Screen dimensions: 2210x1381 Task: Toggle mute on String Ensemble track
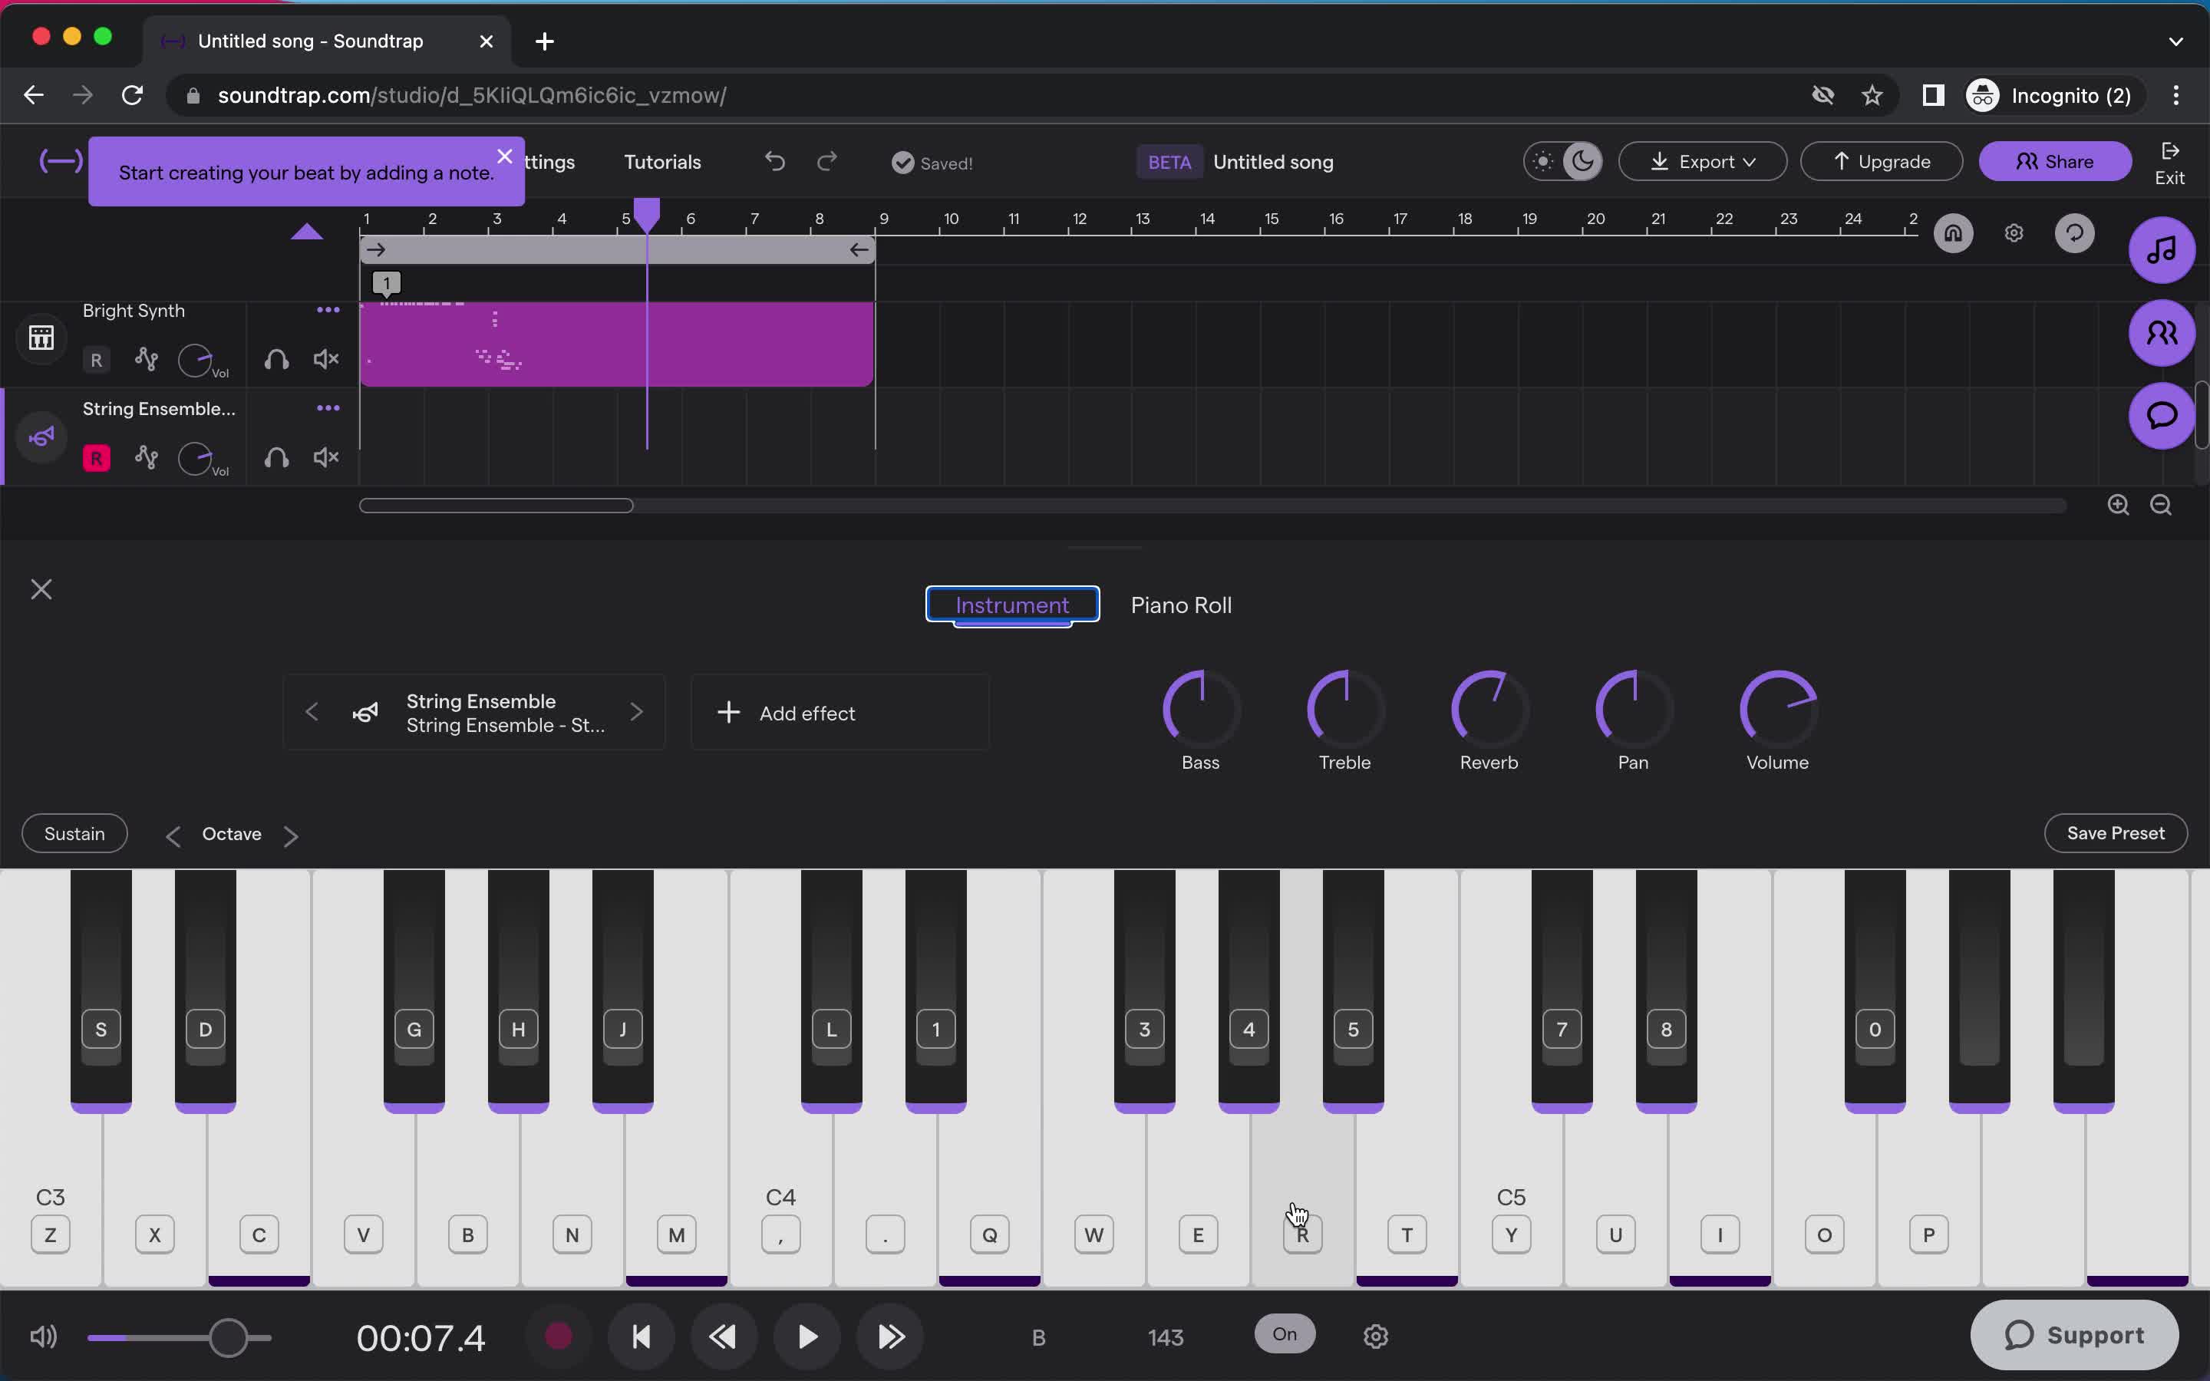[x=326, y=458]
